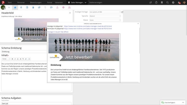Image resolution: width=187 pixels, height=105 pixels.
Task: Toggle underline formatting in Inhalt editor
Action: click(18, 59)
